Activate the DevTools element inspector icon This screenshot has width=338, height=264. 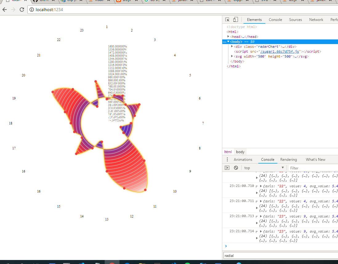(x=227, y=20)
